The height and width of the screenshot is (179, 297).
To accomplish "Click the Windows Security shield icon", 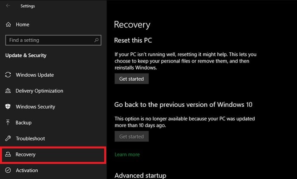I will point(8,106).
